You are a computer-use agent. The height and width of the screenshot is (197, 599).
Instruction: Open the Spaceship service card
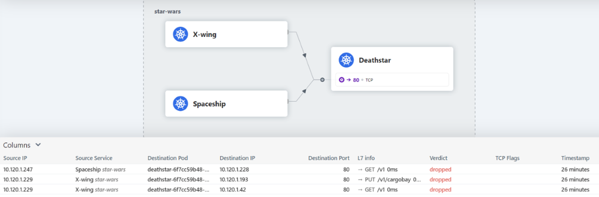226,104
